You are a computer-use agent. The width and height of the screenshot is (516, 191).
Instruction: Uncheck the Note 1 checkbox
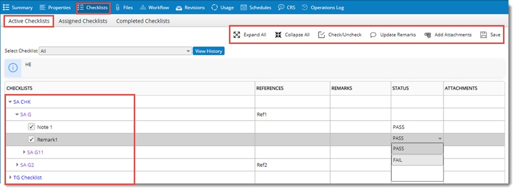[x=32, y=127]
